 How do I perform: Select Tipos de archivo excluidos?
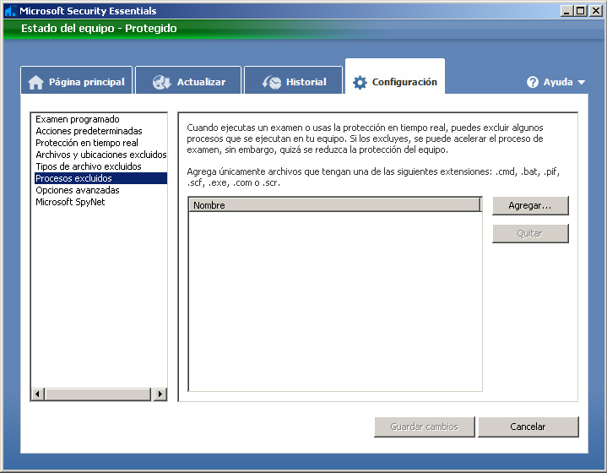[89, 166]
